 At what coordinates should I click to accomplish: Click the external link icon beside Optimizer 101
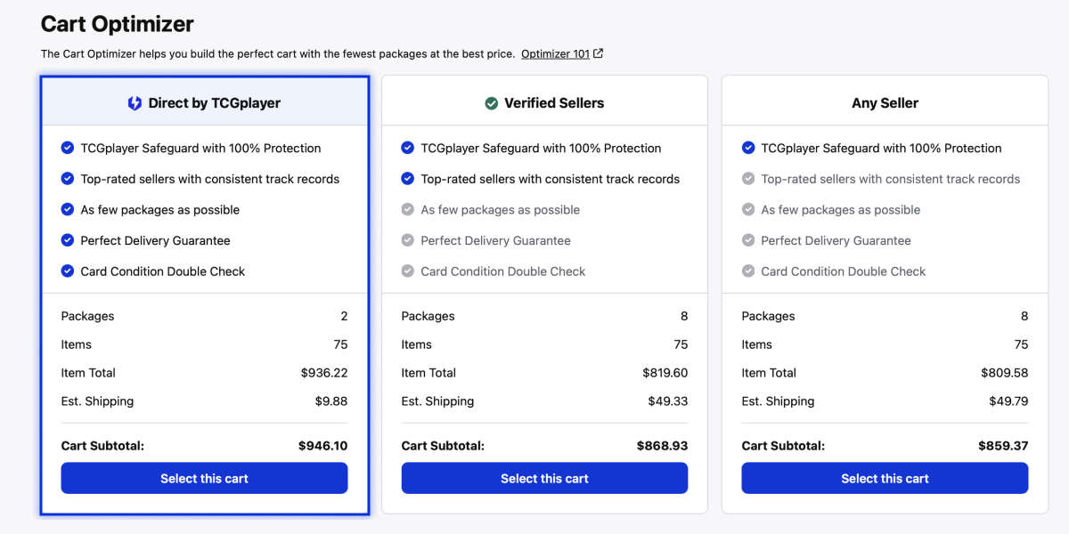click(599, 53)
